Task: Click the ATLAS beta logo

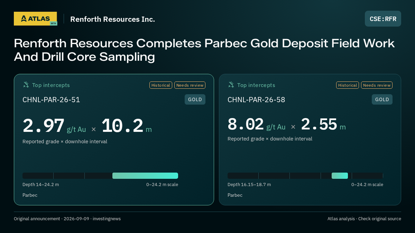Action: (35, 19)
